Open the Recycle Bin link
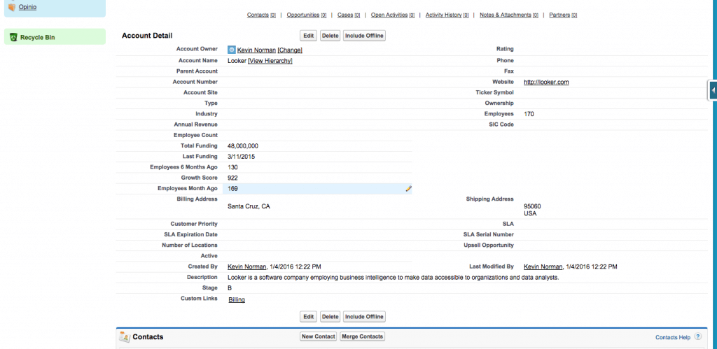The image size is (717, 349). click(x=38, y=38)
